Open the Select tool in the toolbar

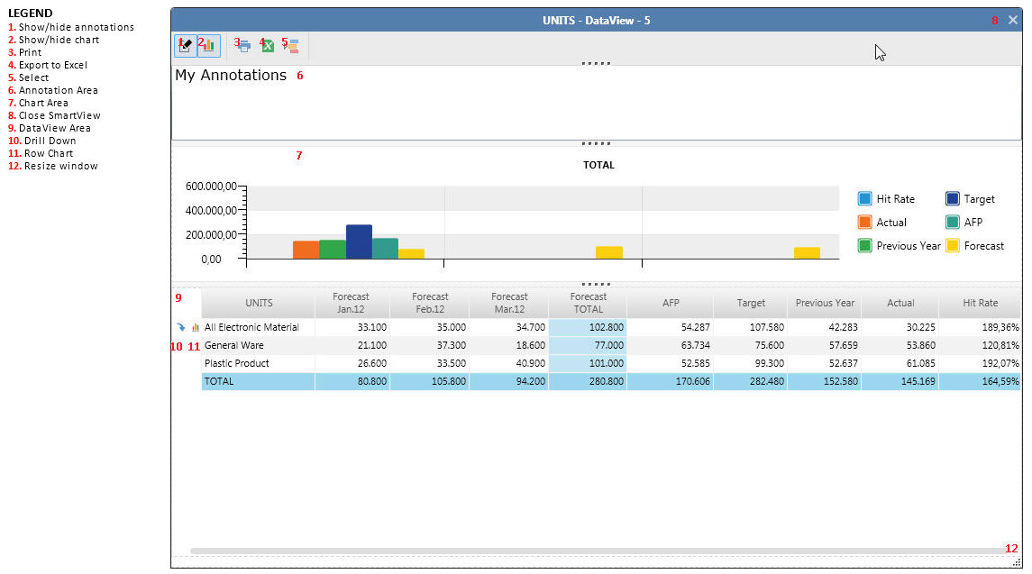pyautogui.click(x=291, y=45)
